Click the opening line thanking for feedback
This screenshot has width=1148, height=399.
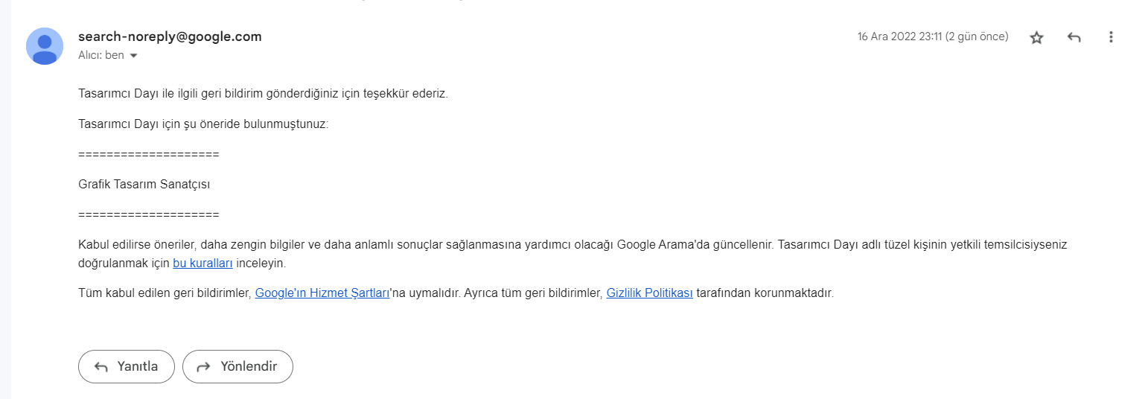coord(263,95)
